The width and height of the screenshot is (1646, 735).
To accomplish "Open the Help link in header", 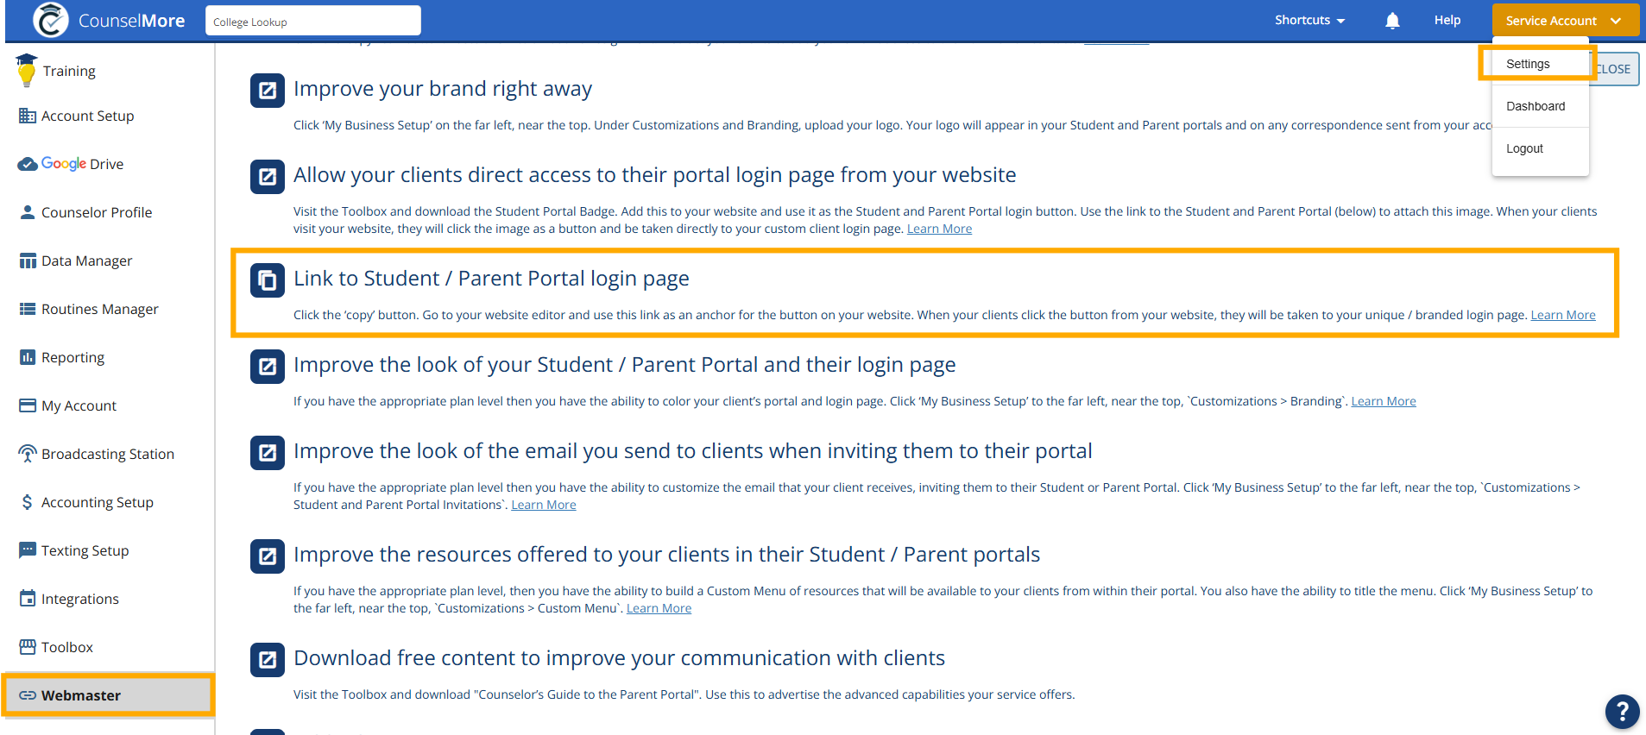I will coord(1447,21).
